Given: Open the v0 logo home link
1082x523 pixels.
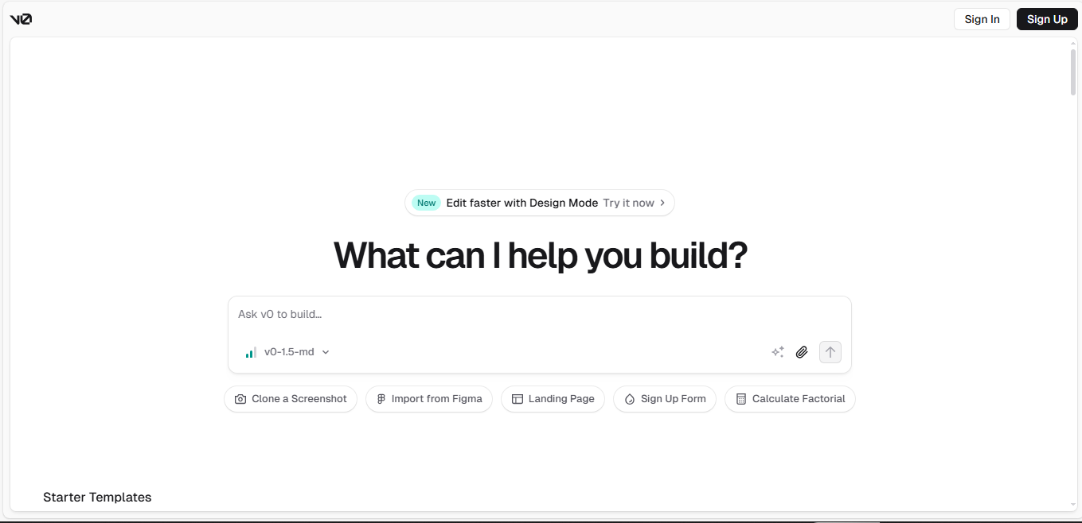Looking at the screenshot, I should tap(21, 19).
